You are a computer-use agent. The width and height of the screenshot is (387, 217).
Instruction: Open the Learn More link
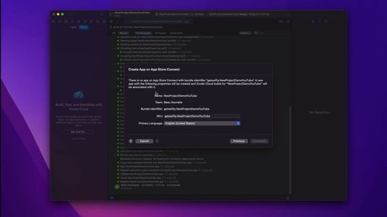79,139
